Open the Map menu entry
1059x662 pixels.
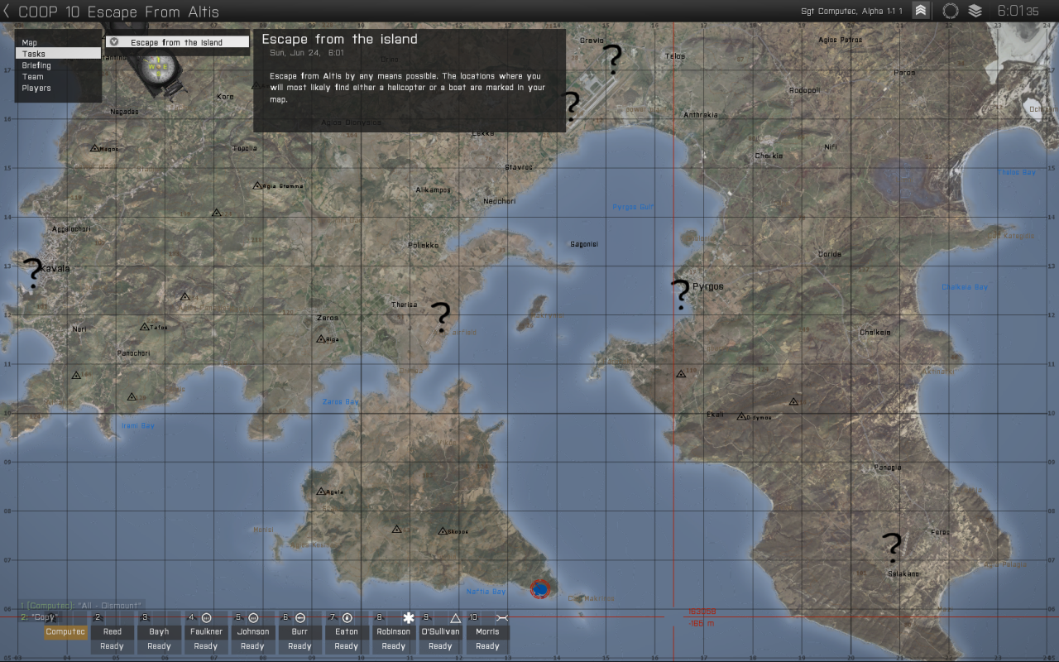coord(58,42)
